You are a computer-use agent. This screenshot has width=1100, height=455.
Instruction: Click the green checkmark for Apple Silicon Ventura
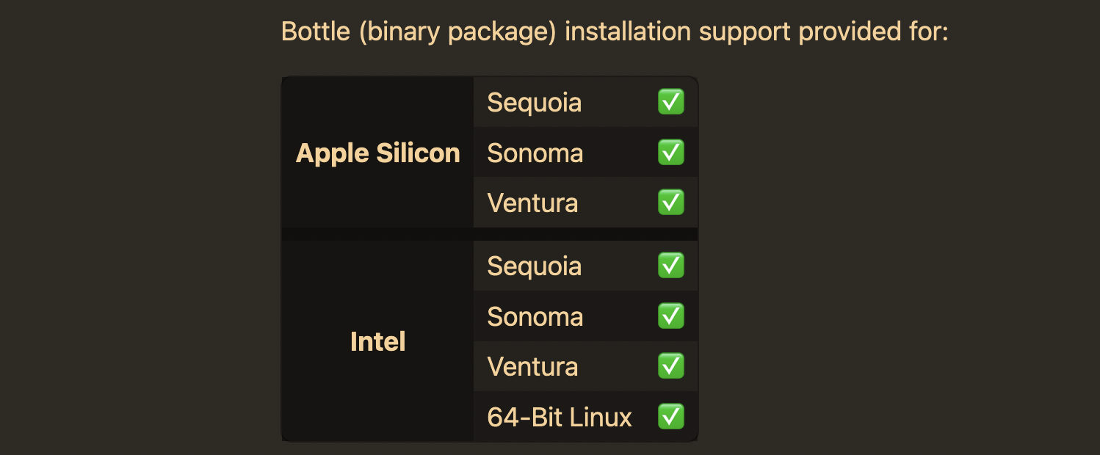click(x=670, y=203)
